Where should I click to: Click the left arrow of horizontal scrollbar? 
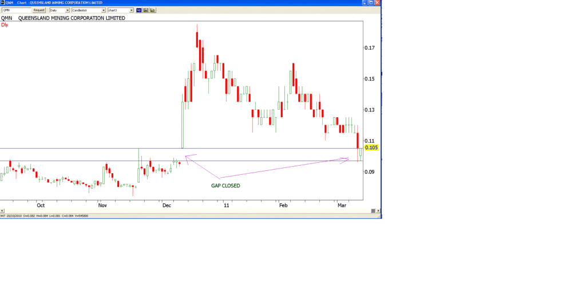(1, 211)
